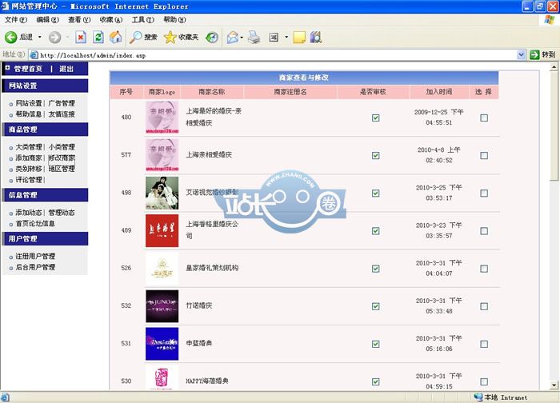Open 地区管理 sidebar link

click(x=62, y=169)
